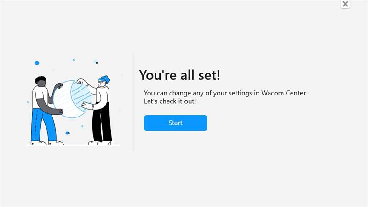Click the words "Wacom Center" in the description
Screen dimensions: 368x207
click(284, 93)
